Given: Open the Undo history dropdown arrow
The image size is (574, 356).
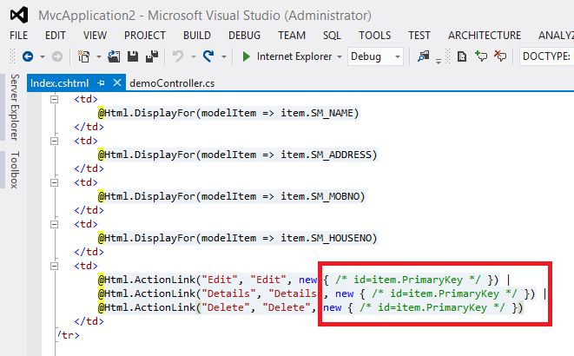Looking at the screenshot, I should tap(194, 56).
